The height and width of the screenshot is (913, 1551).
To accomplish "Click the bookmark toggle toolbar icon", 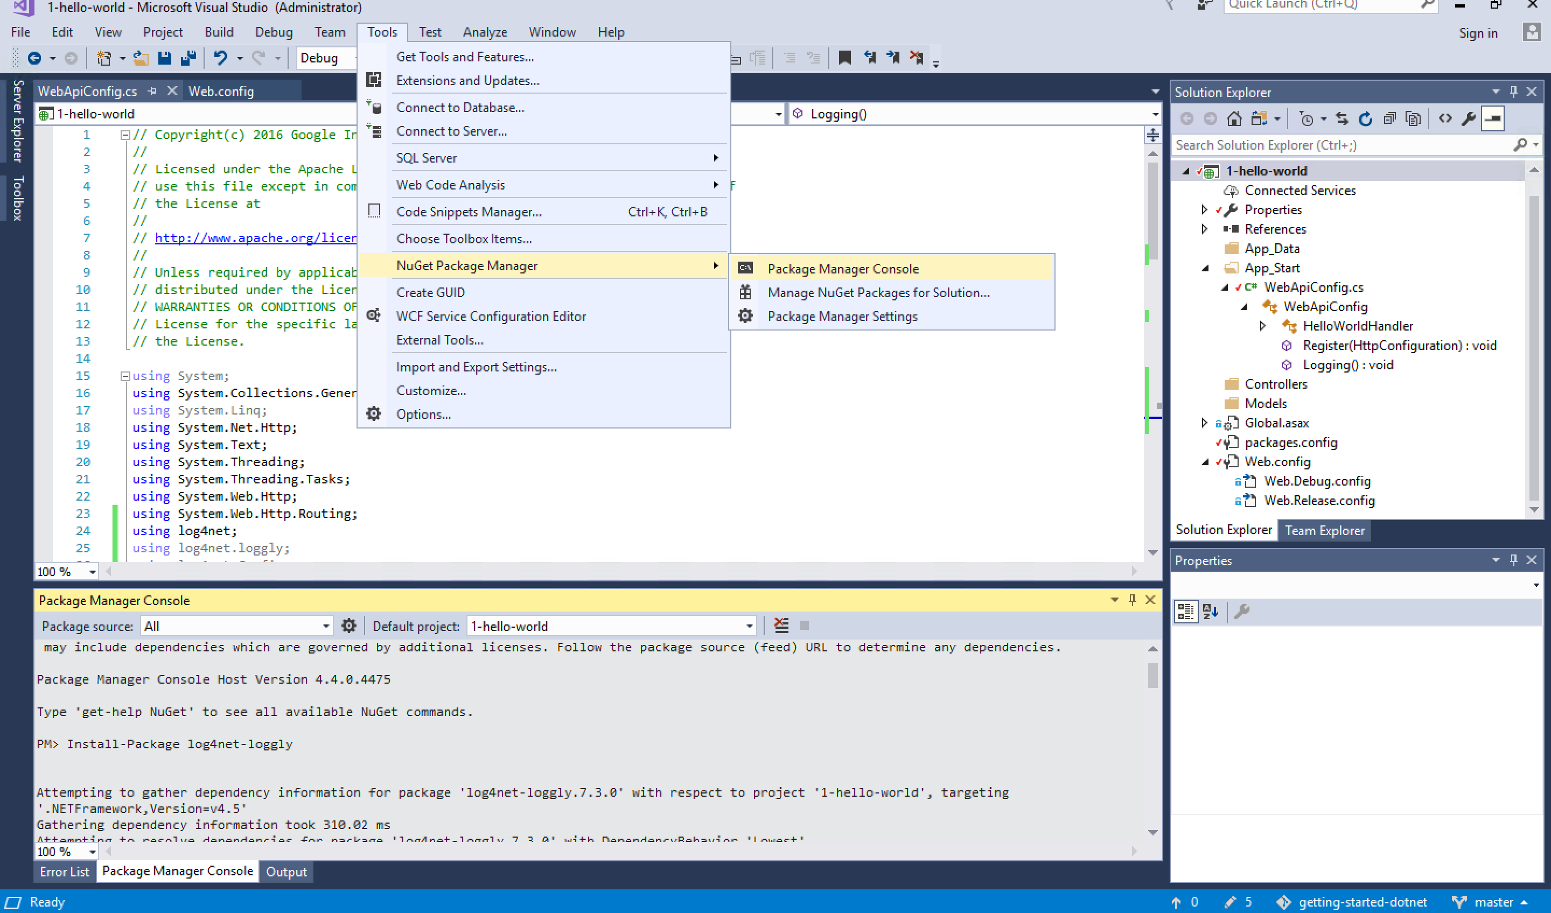I will (844, 58).
